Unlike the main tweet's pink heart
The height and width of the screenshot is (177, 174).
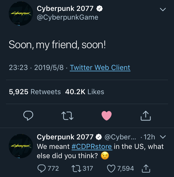(x=107, y=116)
